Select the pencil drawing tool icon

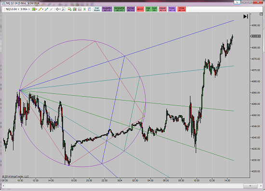click(40, 9)
